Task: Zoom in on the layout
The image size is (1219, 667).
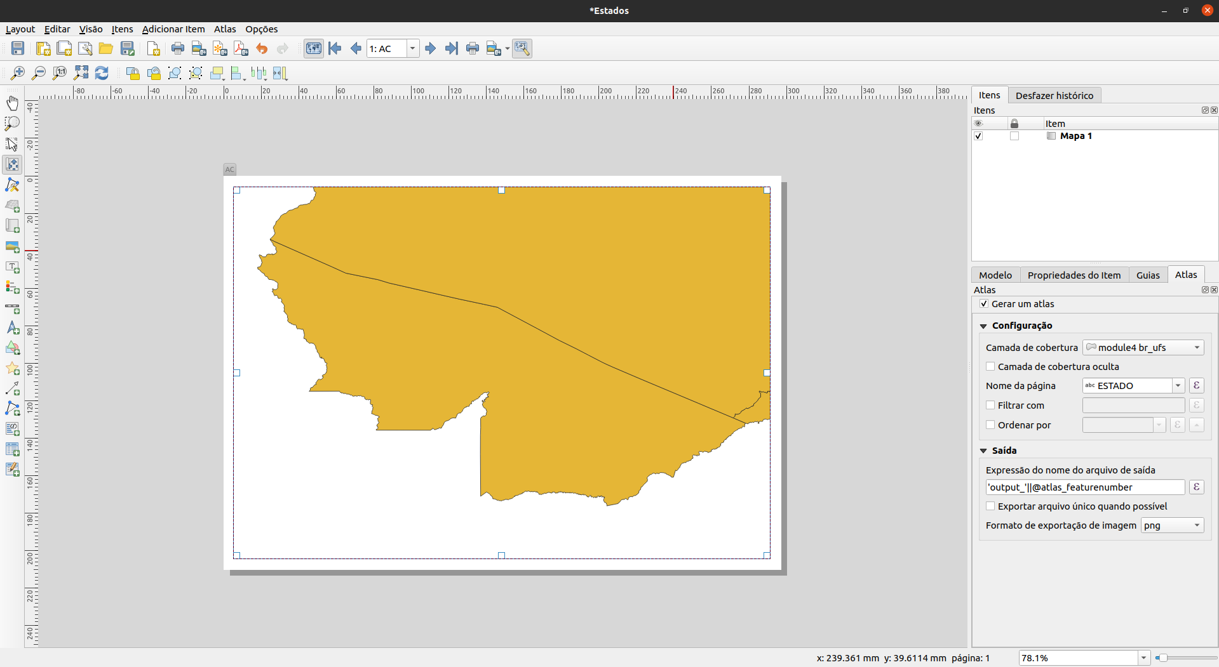Action: tap(18, 73)
